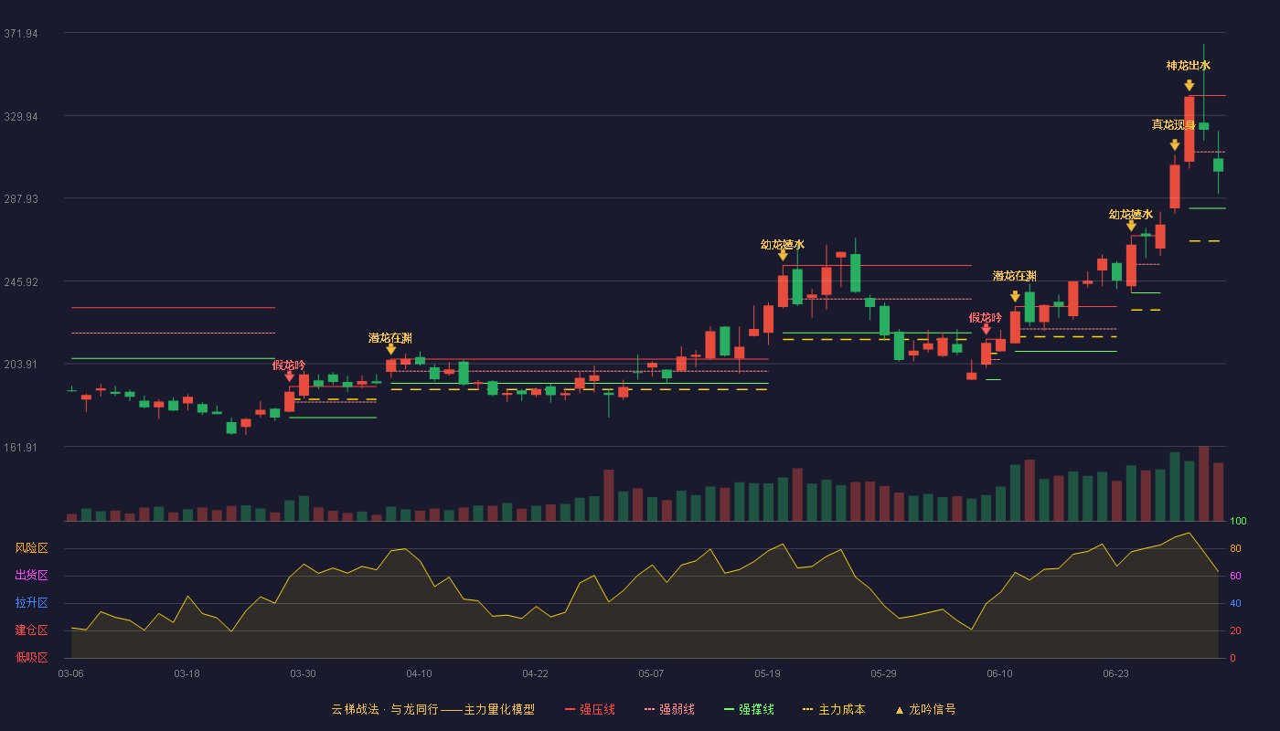This screenshot has width=1280, height=731.
Task: Click the 潜龙在渊 arrow near 06-10
Action: click(1015, 296)
